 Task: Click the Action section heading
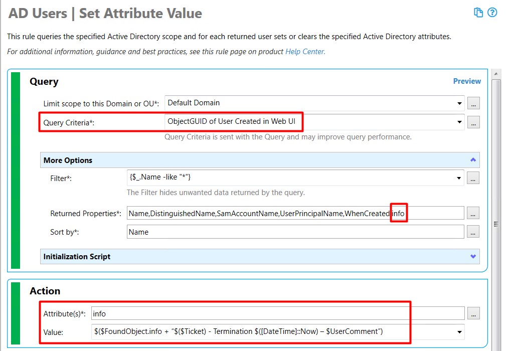pyautogui.click(x=45, y=291)
